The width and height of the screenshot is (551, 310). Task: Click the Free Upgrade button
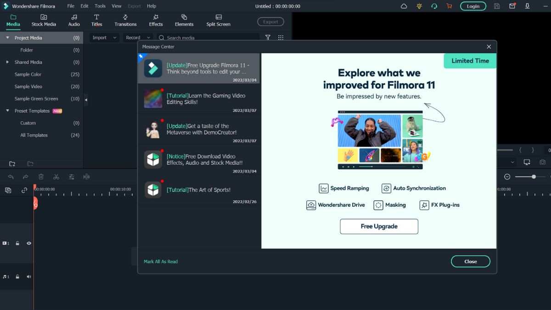(x=379, y=226)
